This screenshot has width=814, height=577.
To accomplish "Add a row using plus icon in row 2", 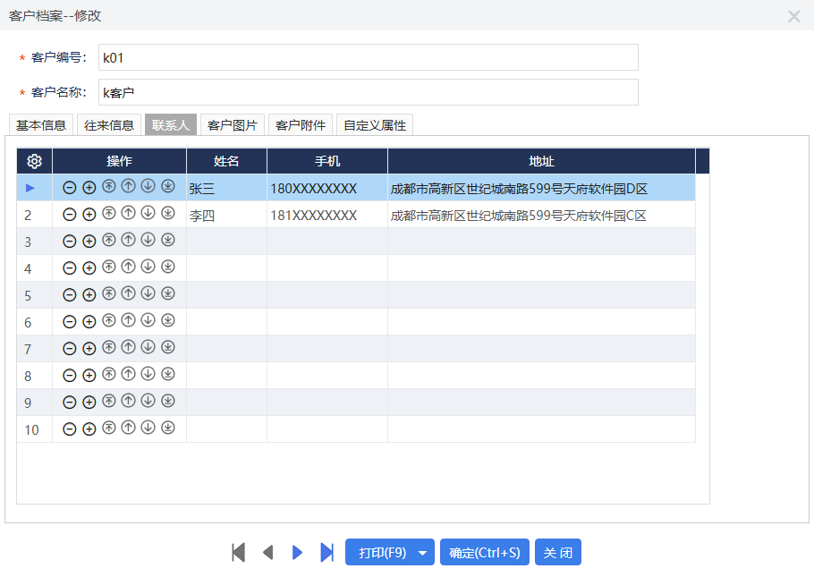I will 89,215.
